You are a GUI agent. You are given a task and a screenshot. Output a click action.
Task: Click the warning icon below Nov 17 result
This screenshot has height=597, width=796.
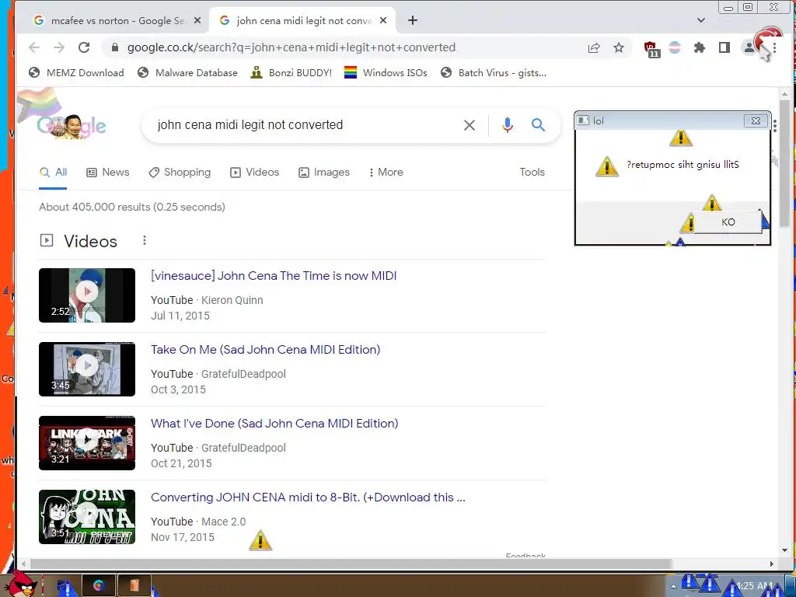[x=260, y=540]
